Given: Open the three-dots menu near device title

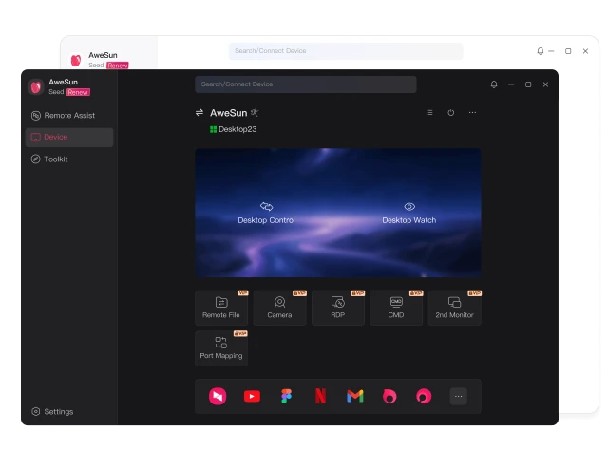Looking at the screenshot, I should click(472, 112).
